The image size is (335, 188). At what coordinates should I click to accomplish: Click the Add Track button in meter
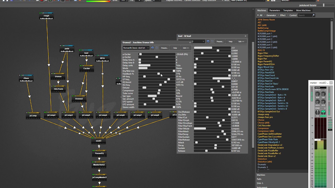(329, 94)
